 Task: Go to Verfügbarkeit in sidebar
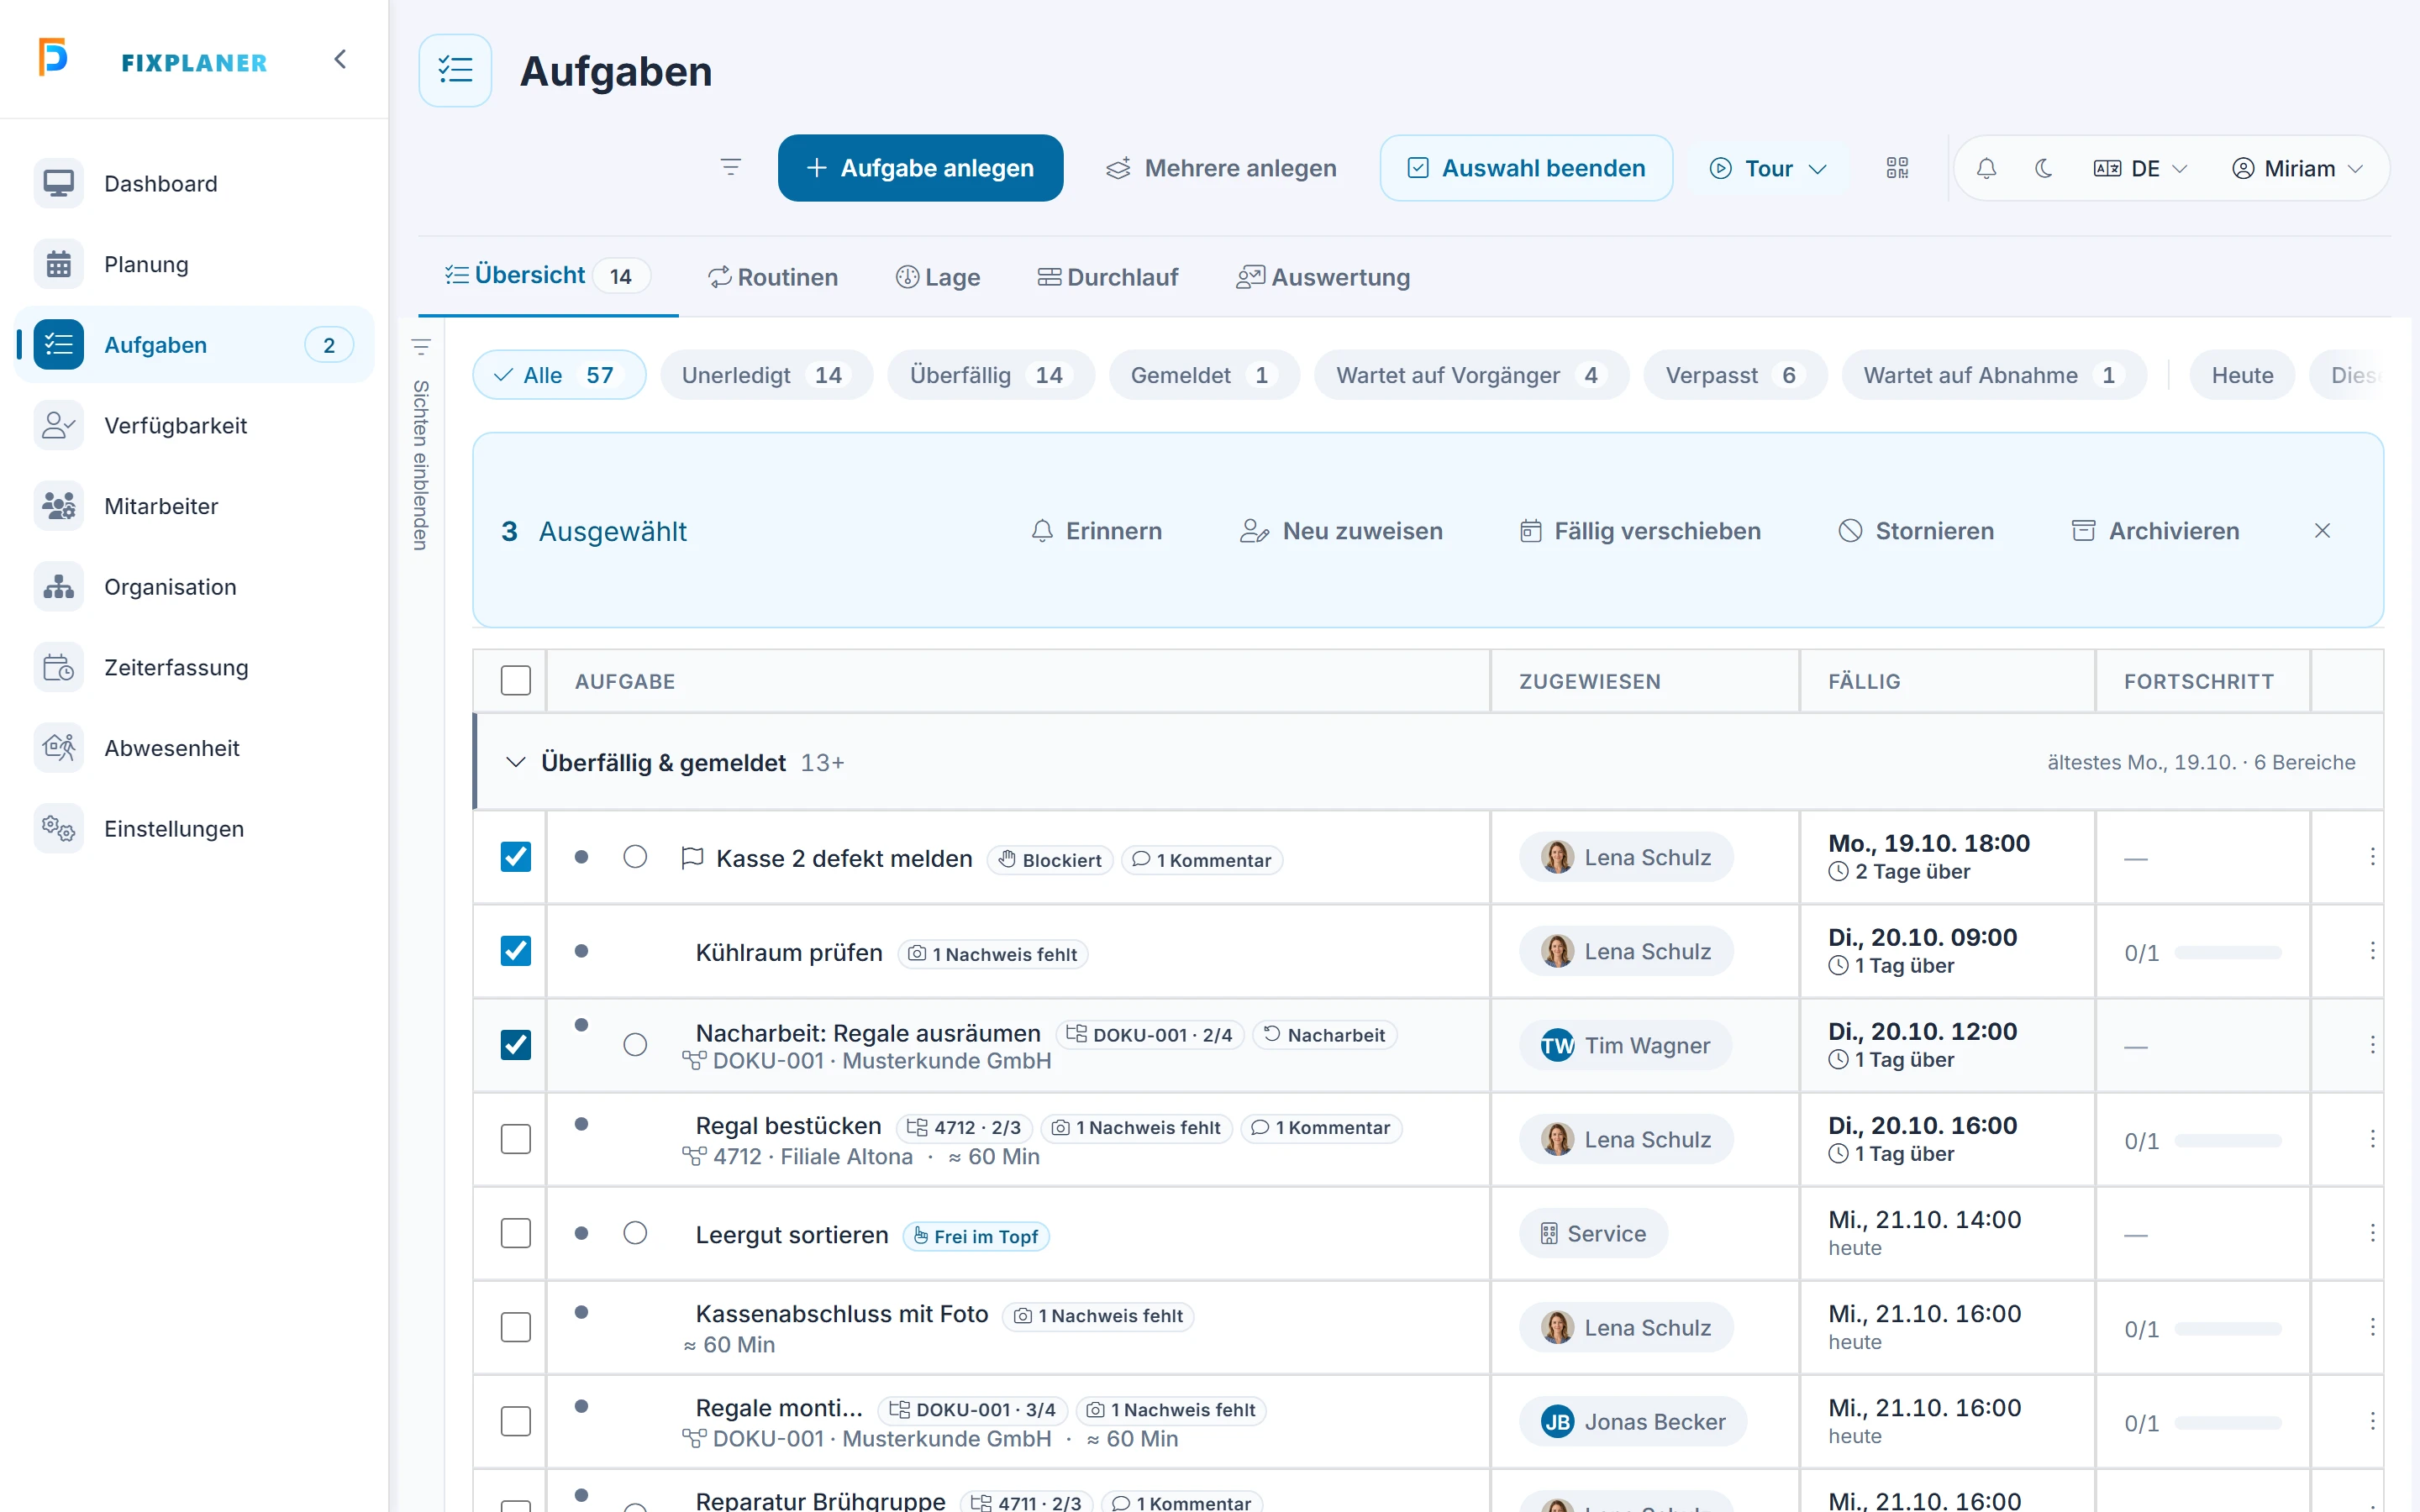(x=194, y=425)
